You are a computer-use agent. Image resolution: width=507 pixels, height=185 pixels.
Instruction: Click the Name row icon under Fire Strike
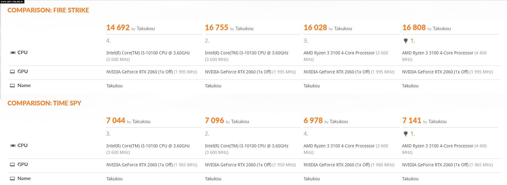pyautogui.click(x=13, y=86)
